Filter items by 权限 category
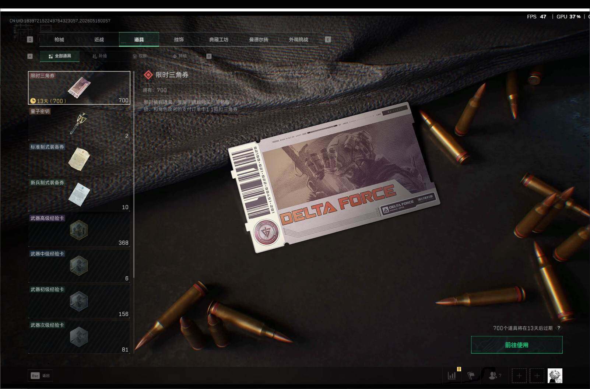This screenshot has width=590, height=389. (140, 56)
